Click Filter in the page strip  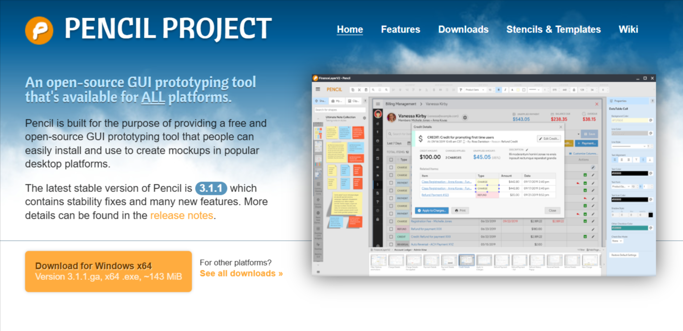pos(581,250)
